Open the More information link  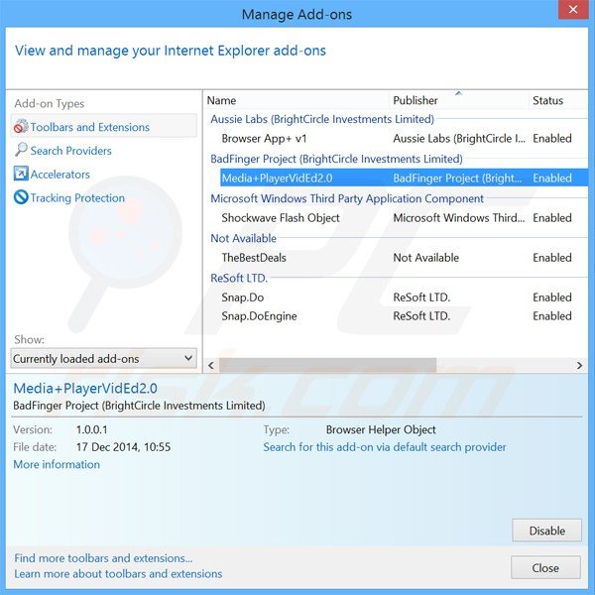pyautogui.click(x=57, y=464)
